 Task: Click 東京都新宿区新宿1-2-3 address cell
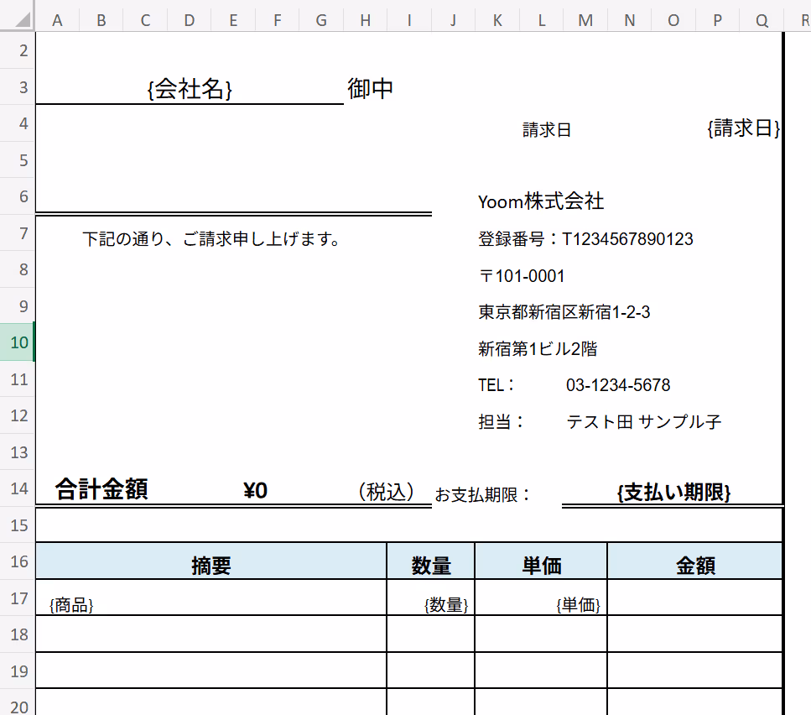564,312
